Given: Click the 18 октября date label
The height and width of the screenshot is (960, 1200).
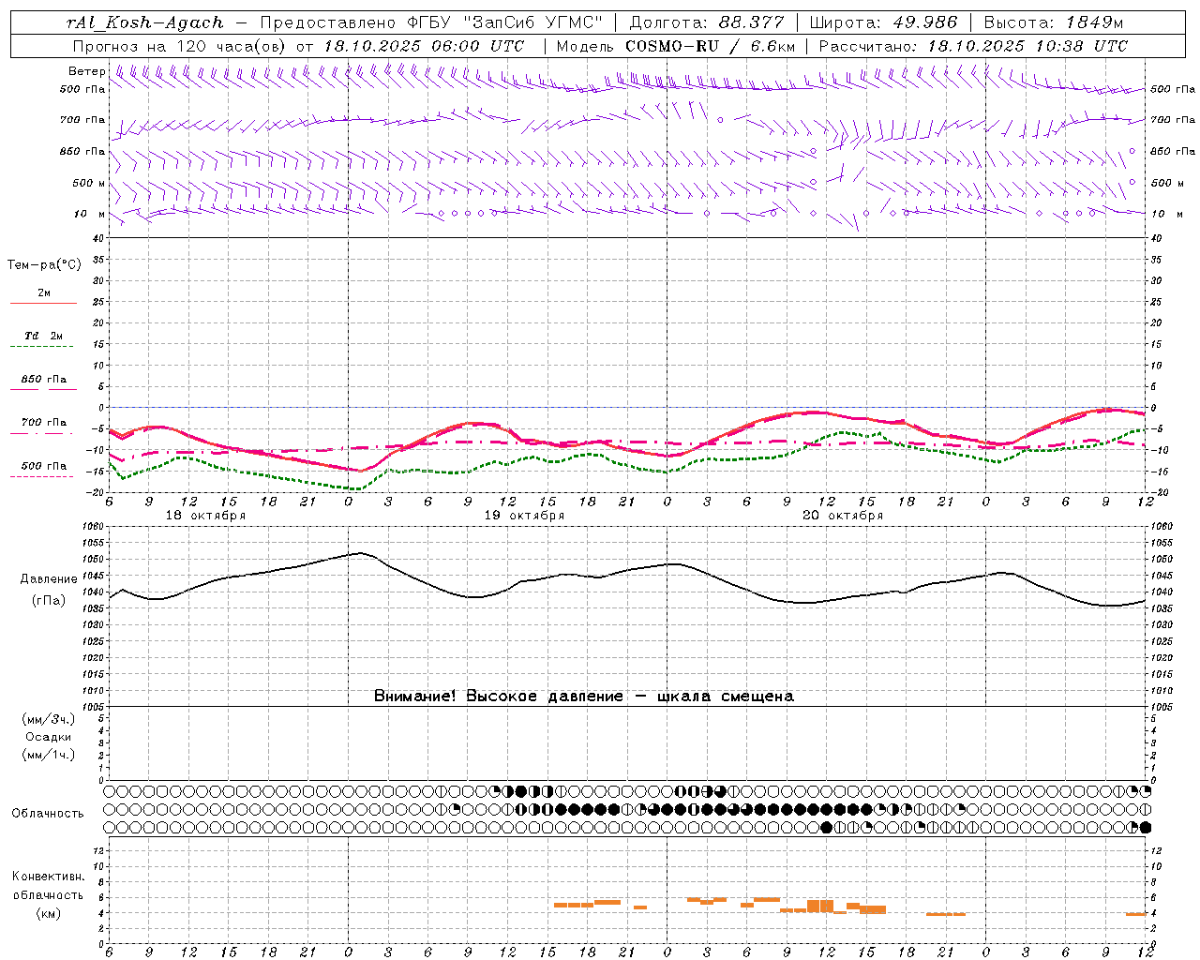Looking at the screenshot, I should point(205,516).
